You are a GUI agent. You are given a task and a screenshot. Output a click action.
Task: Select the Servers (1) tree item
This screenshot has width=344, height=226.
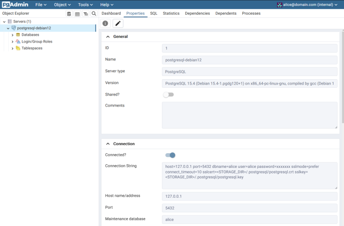pos(22,22)
